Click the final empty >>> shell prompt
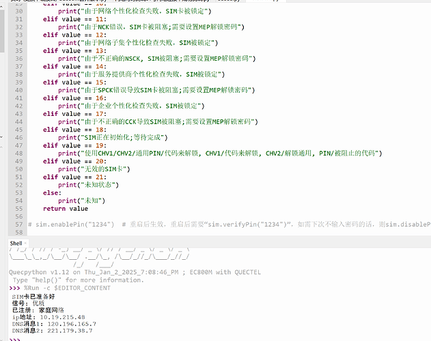The height and width of the screenshot is (341, 431). click(14, 340)
